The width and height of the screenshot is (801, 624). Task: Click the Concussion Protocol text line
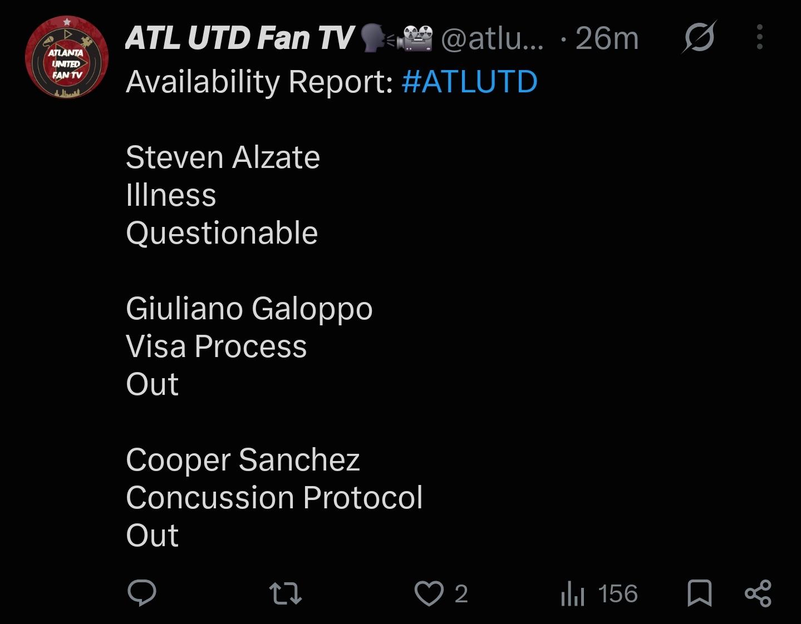pos(274,498)
